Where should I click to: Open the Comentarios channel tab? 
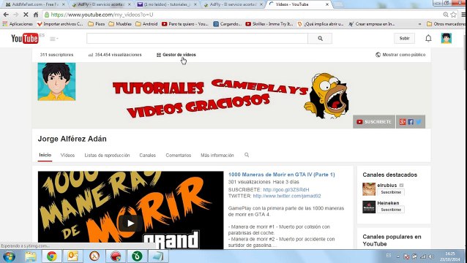tap(179, 155)
